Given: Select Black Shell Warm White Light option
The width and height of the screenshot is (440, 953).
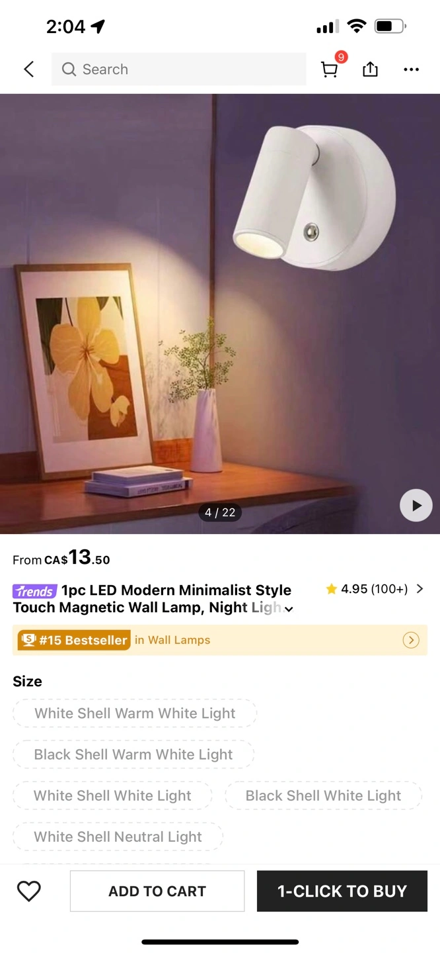Looking at the screenshot, I should [x=133, y=754].
